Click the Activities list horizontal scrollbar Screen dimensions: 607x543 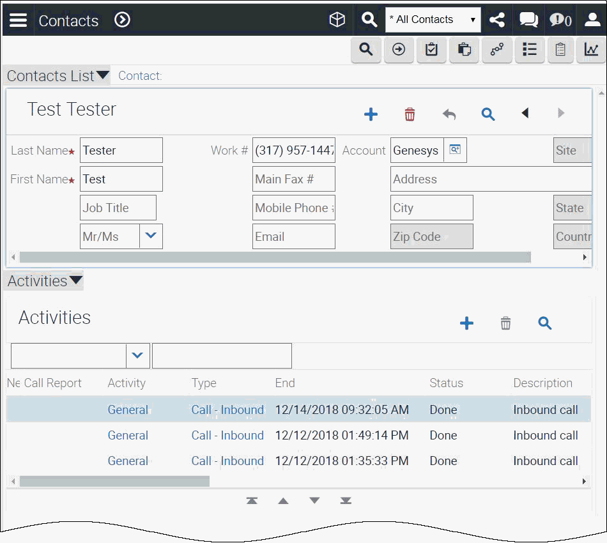[114, 482]
